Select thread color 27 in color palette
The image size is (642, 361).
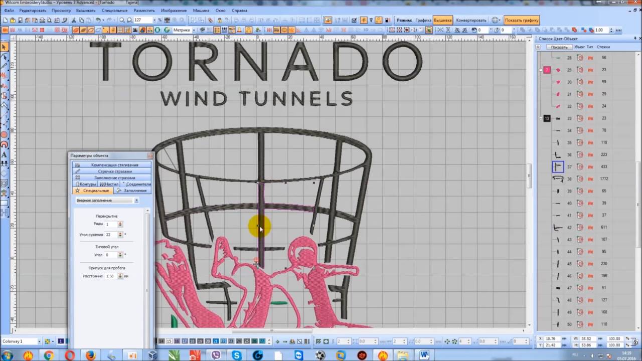click(x=262, y=341)
